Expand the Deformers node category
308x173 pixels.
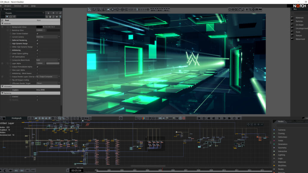[274, 137]
